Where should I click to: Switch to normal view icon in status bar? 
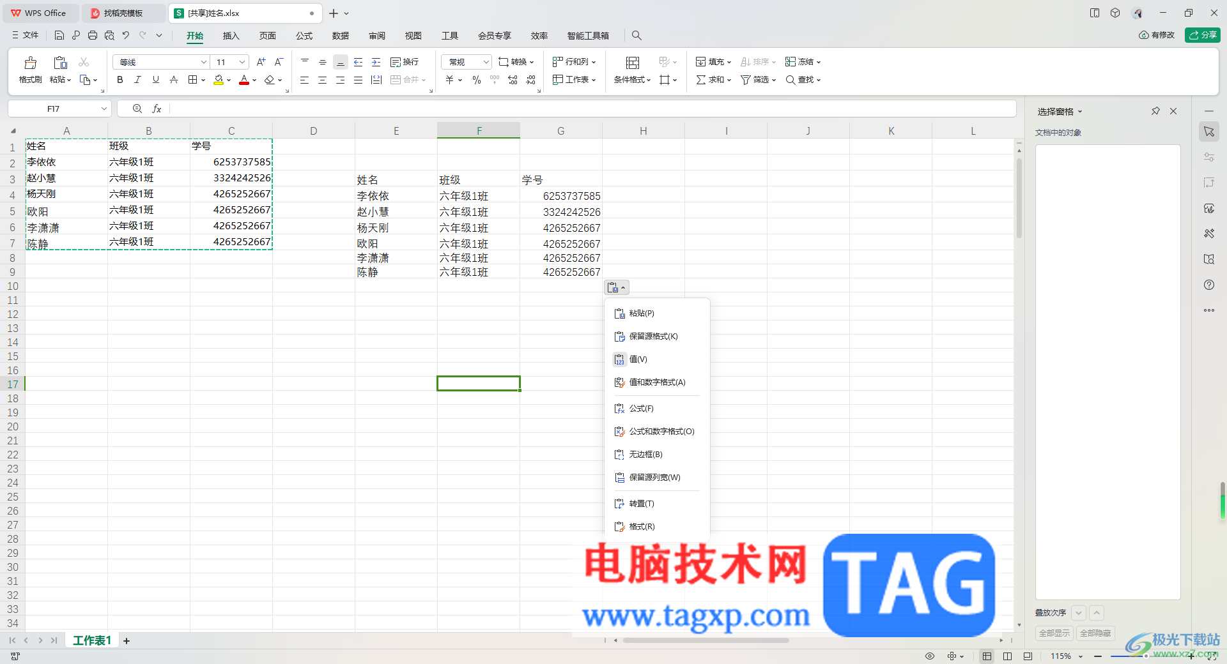coord(987,656)
